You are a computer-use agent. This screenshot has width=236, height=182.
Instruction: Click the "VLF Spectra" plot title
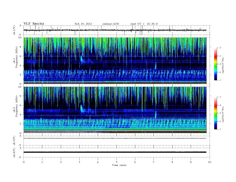(34, 23)
